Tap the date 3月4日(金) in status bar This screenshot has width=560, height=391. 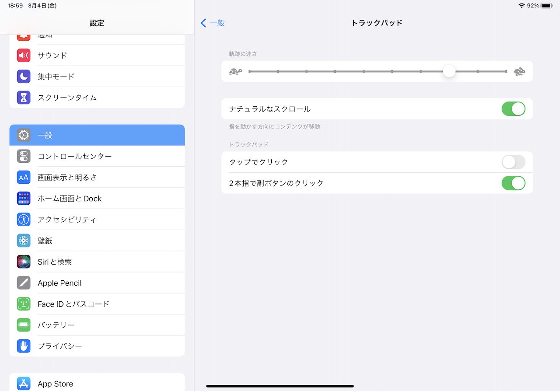tap(42, 6)
